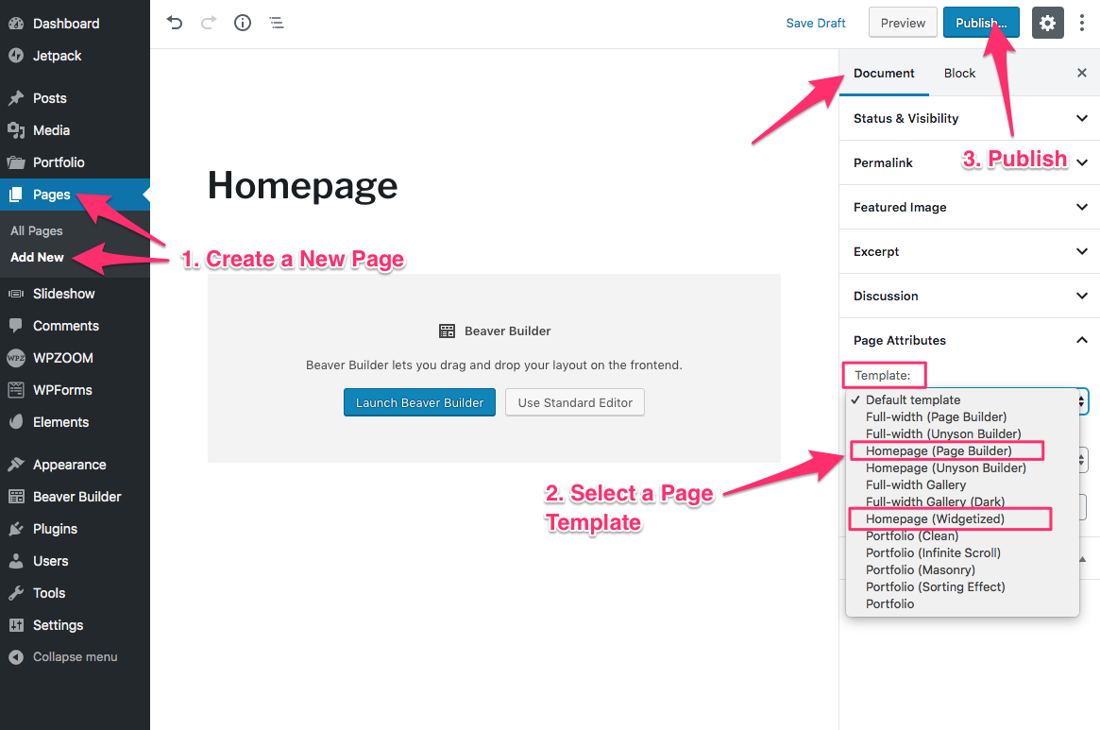Expand the Permalink panel chevron
This screenshot has width=1100, height=730.
click(x=1082, y=162)
